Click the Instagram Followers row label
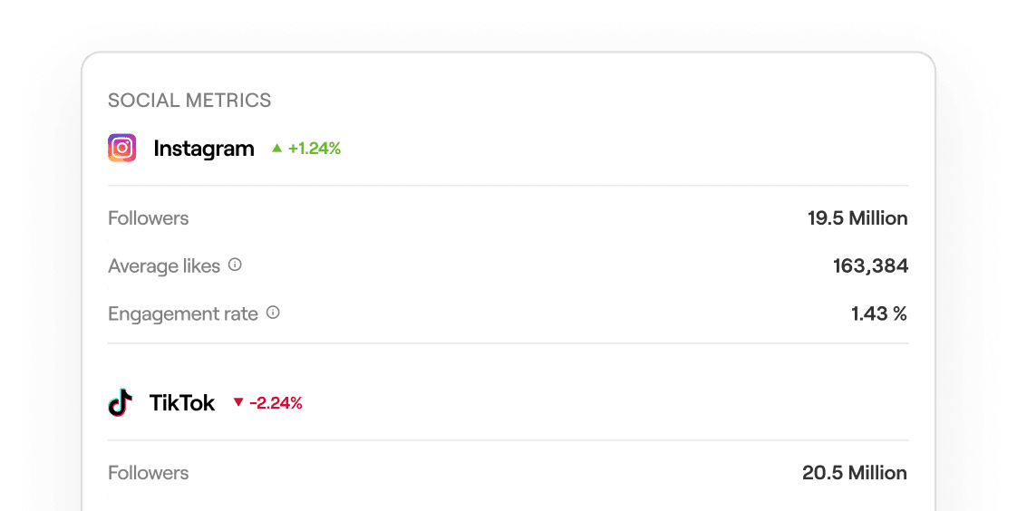The height and width of the screenshot is (511, 1017). click(149, 217)
